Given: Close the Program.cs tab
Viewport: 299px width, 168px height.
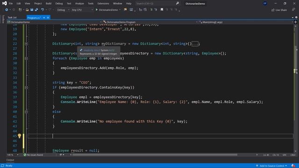Looking at the screenshot, I should tap(48, 18).
